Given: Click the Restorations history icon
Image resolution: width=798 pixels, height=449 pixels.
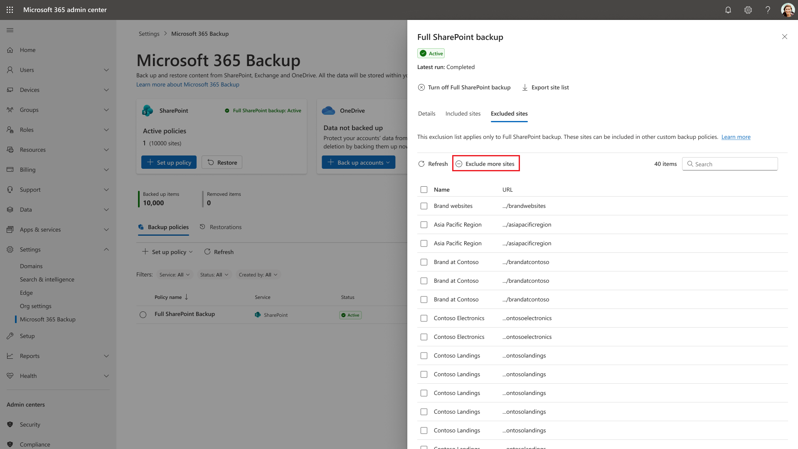Looking at the screenshot, I should [202, 227].
